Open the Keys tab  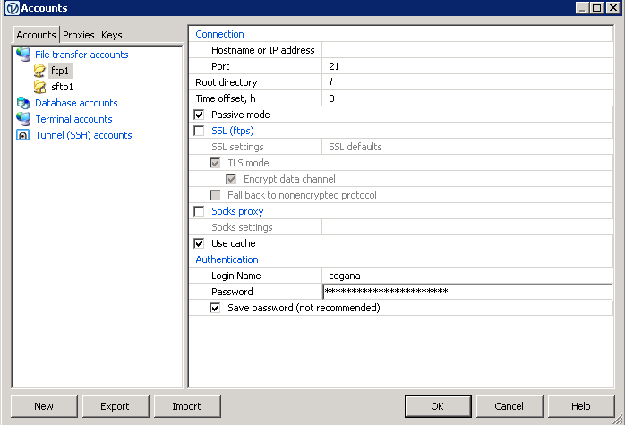coord(112,35)
